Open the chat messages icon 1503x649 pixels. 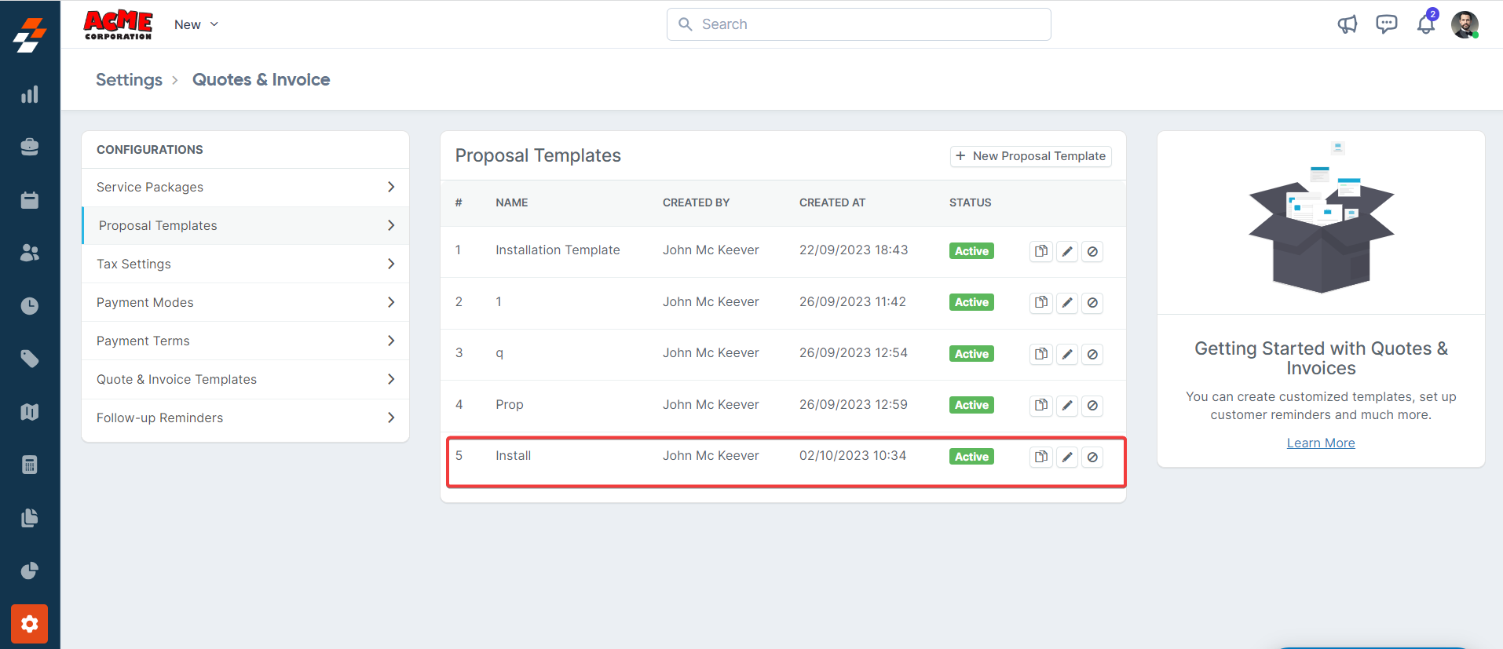[x=1387, y=24]
